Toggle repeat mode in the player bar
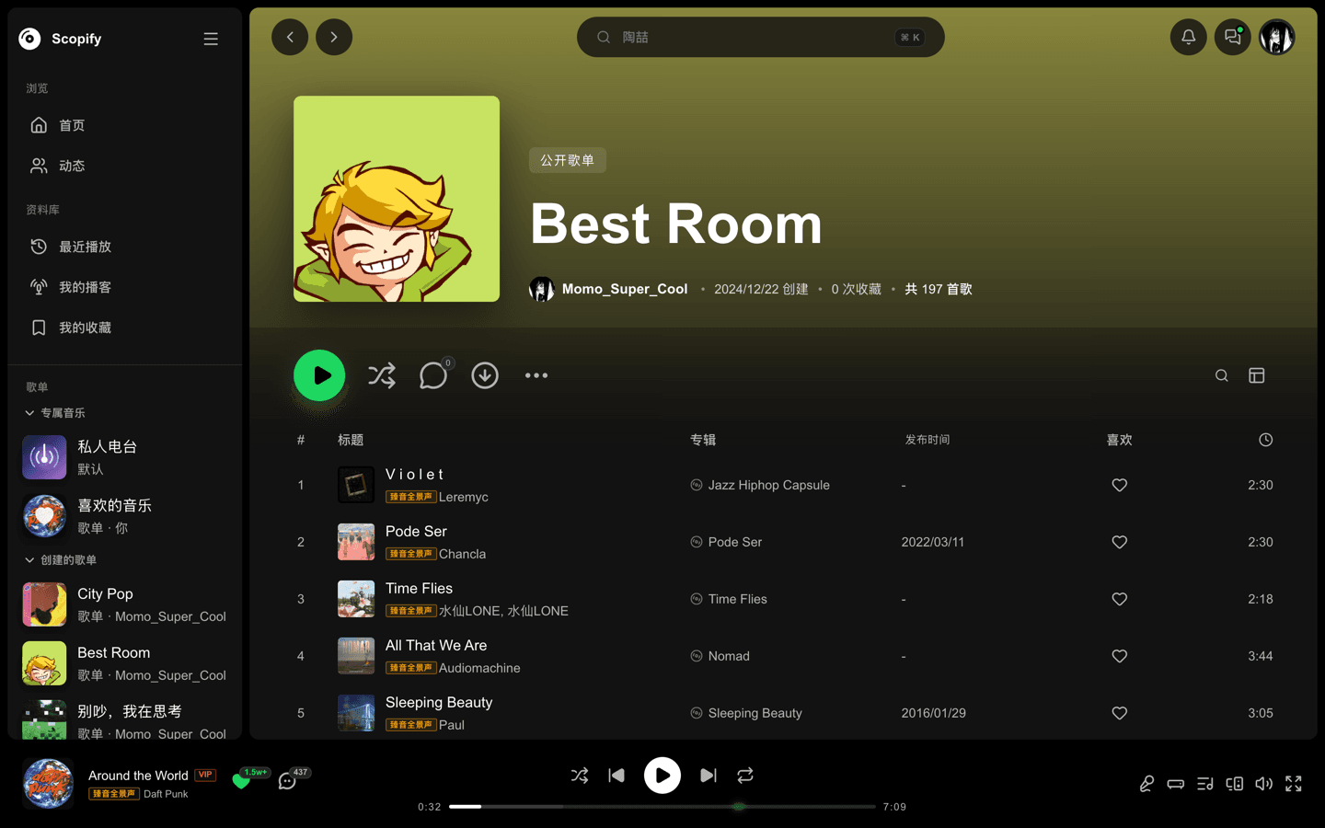 click(745, 776)
